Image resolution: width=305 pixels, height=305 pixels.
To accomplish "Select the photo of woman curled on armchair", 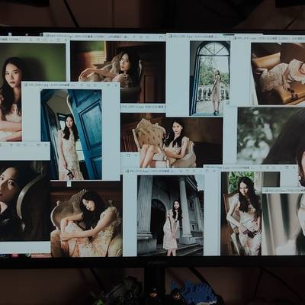I will click(86, 220).
